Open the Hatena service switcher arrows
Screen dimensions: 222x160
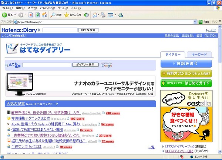coord(39,30)
